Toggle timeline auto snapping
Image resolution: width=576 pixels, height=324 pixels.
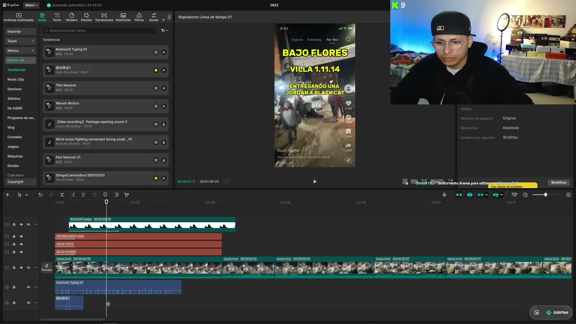coord(470,195)
